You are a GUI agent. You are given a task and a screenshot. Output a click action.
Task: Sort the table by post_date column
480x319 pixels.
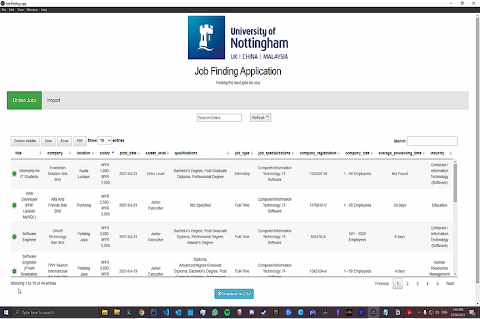click(128, 152)
